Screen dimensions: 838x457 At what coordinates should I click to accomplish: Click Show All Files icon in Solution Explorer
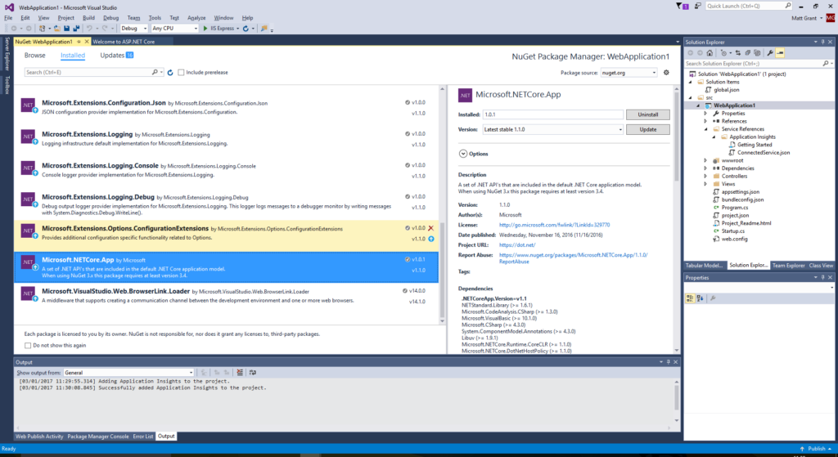point(757,53)
